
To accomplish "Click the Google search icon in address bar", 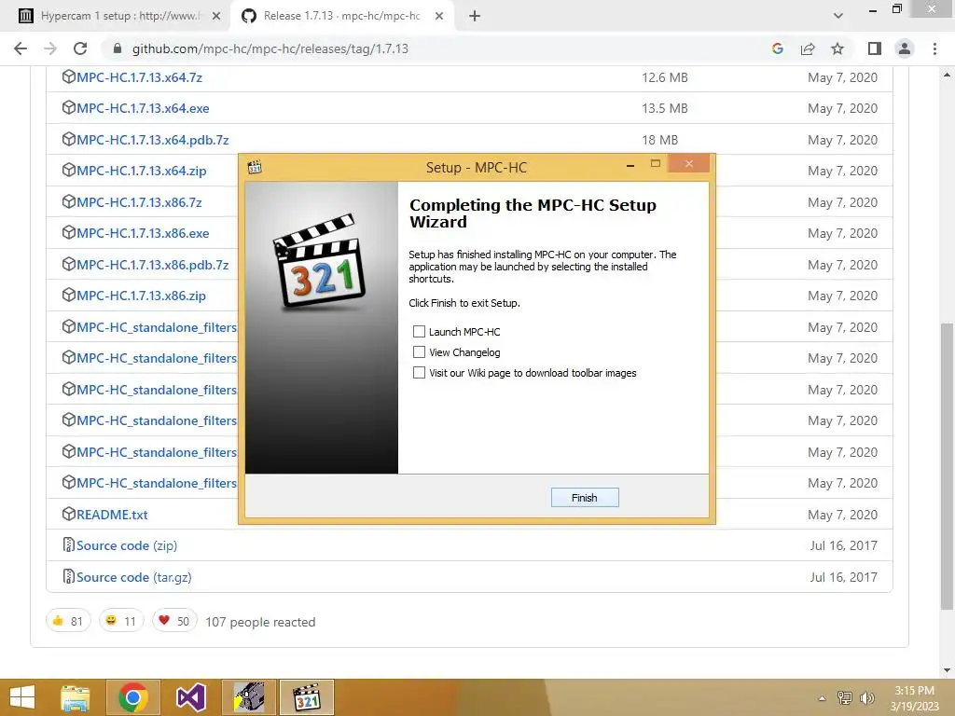I will (x=778, y=48).
